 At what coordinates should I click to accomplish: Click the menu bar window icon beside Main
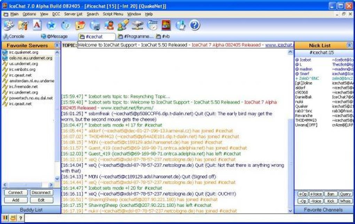6,14
